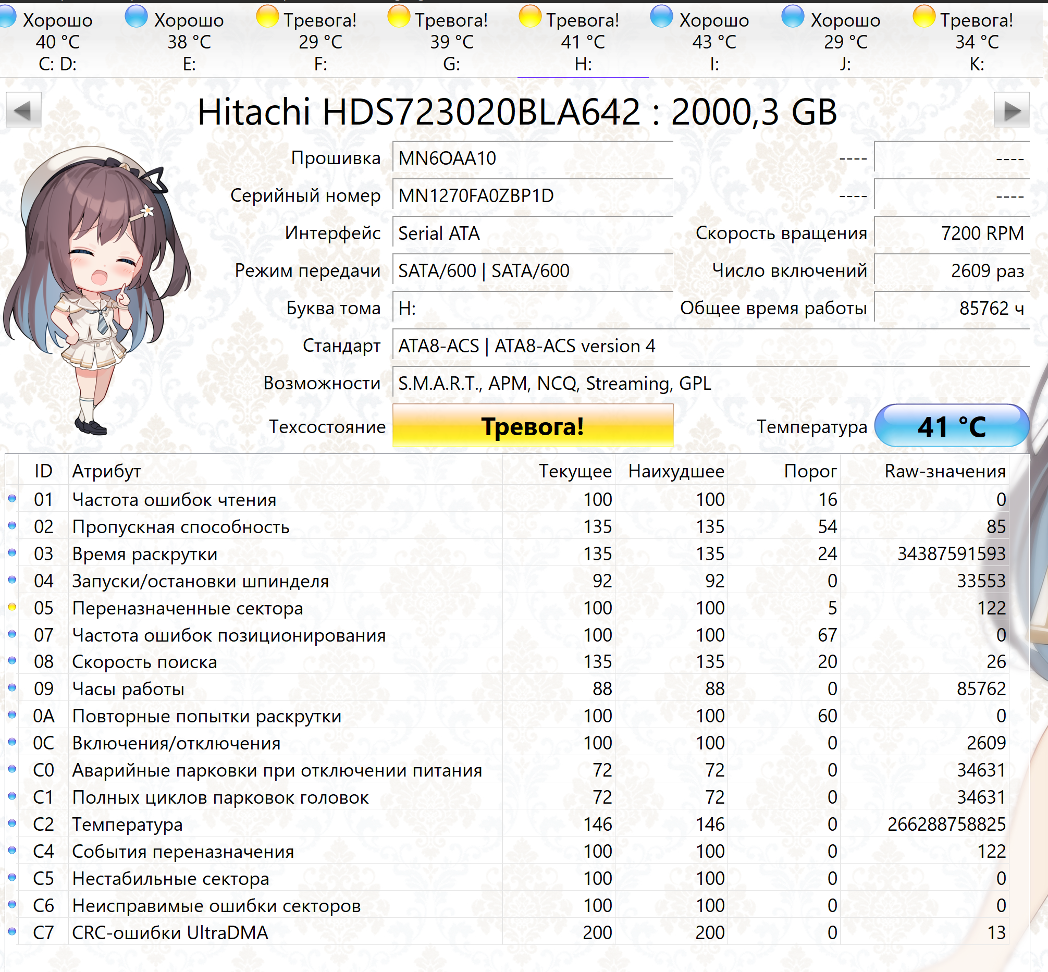This screenshot has width=1048, height=972.
Task: Select row Запуски/остановки шпинделя
Action: (508, 580)
